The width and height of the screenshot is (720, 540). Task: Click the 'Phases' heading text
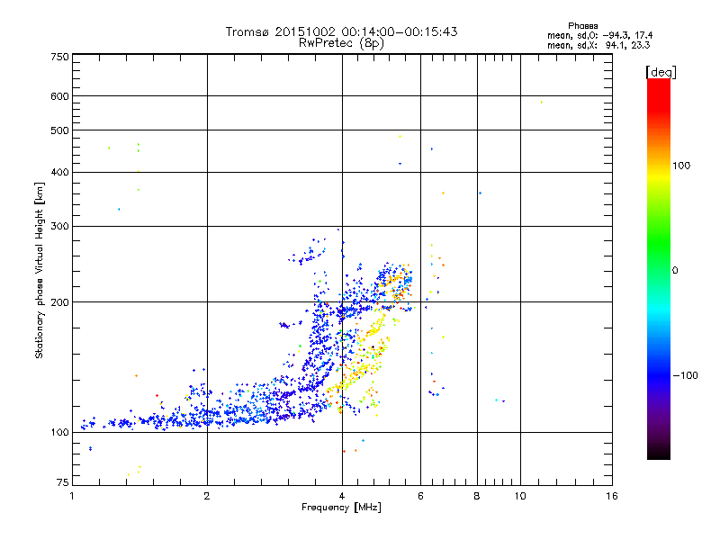582,26
